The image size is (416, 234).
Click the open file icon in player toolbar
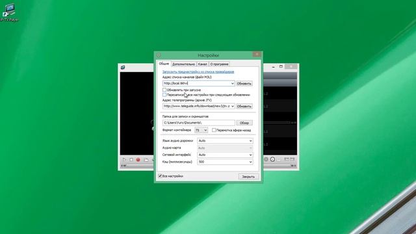click(x=146, y=160)
